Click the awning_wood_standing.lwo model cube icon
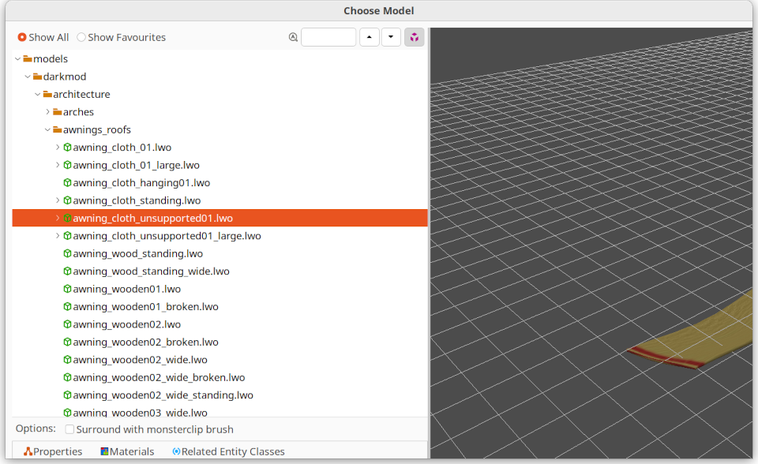This screenshot has height=464, width=758. pyautogui.click(x=67, y=254)
